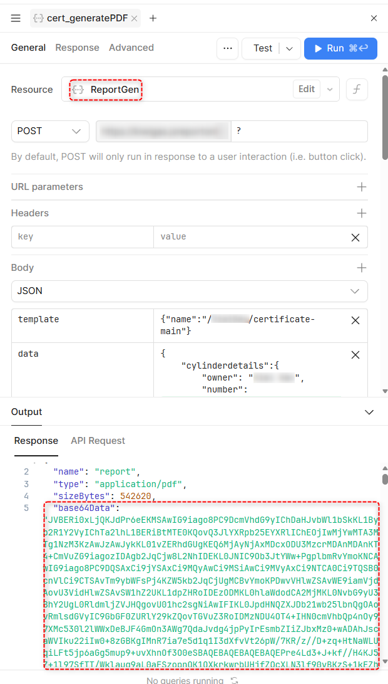Collapse the Output panel
This screenshot has height=684, width=388.
point(369,412)
